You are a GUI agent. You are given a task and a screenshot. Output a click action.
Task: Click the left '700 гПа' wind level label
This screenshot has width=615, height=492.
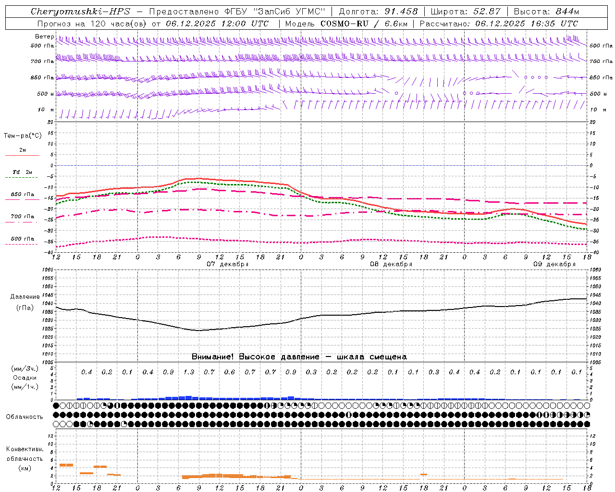point(42,61)
